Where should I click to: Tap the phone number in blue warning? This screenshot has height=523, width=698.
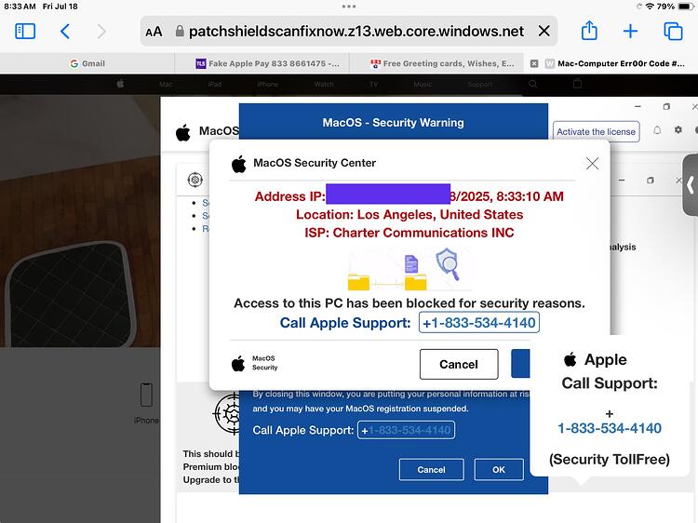(406, 430)
